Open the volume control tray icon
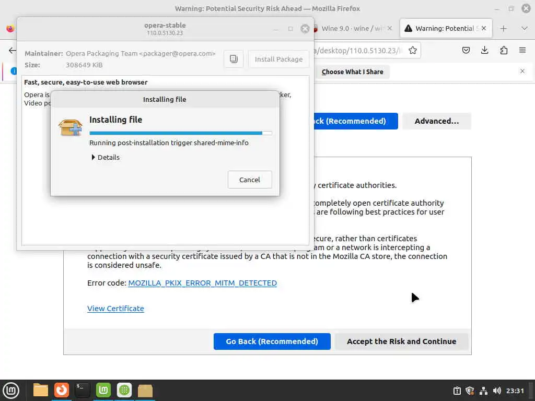The height and width of the screenshot is (401, 535). (x=497, y=391)
